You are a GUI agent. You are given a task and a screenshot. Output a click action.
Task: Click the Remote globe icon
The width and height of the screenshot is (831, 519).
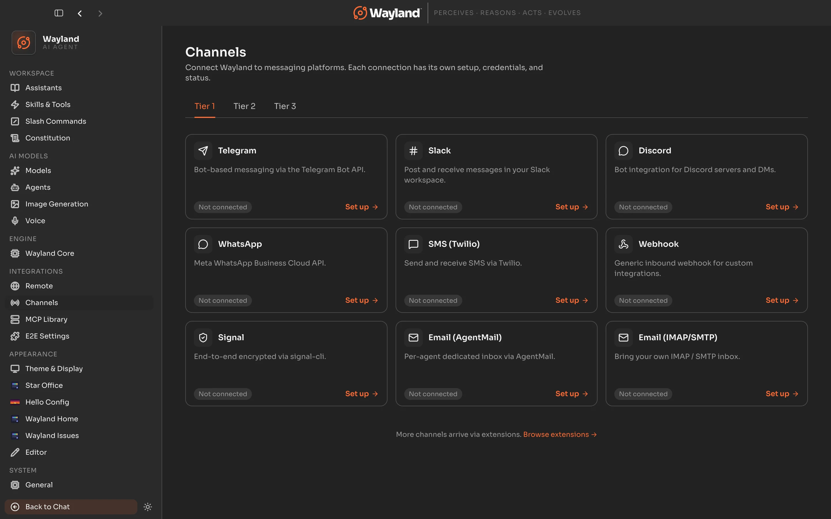(15, 286)
